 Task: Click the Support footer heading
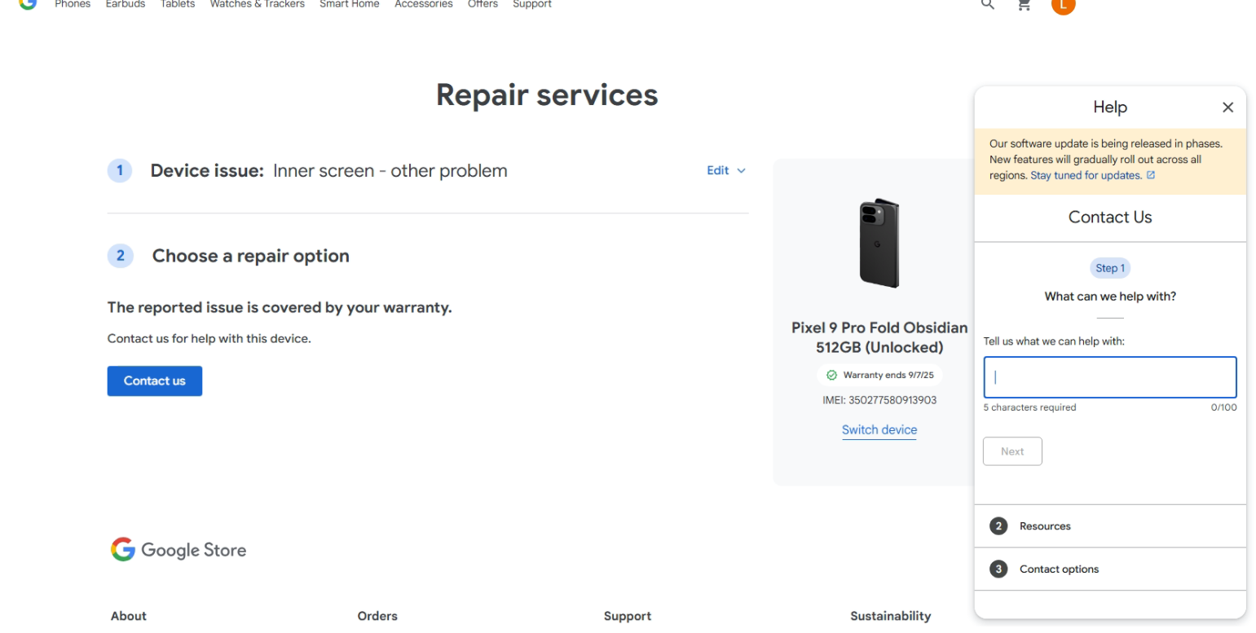628,616
